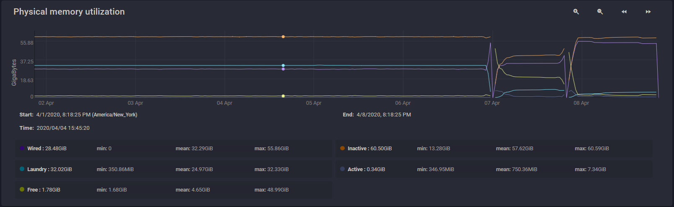Image resolution: width=674 pixels, height=207 pixels.
Task: Select the cyan Laundry data point marker
Action: [x=283, y=66]
